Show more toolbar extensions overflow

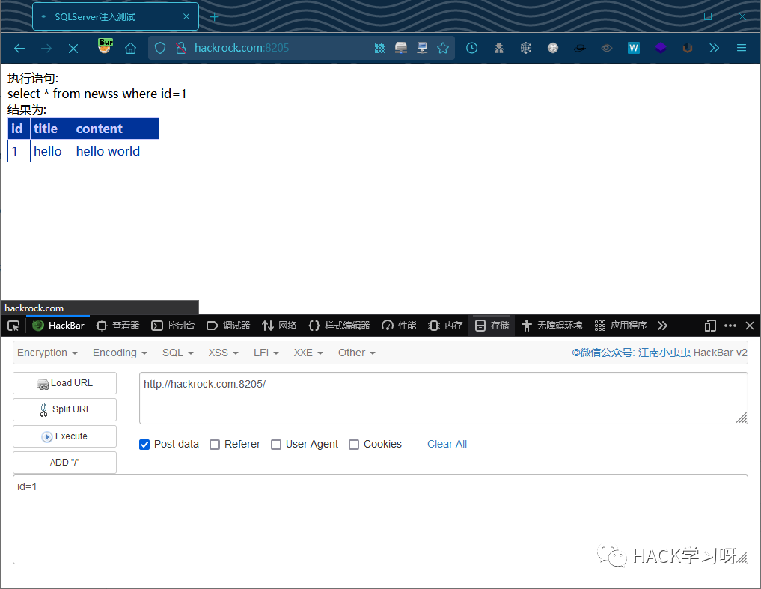[x=714, y=48]
